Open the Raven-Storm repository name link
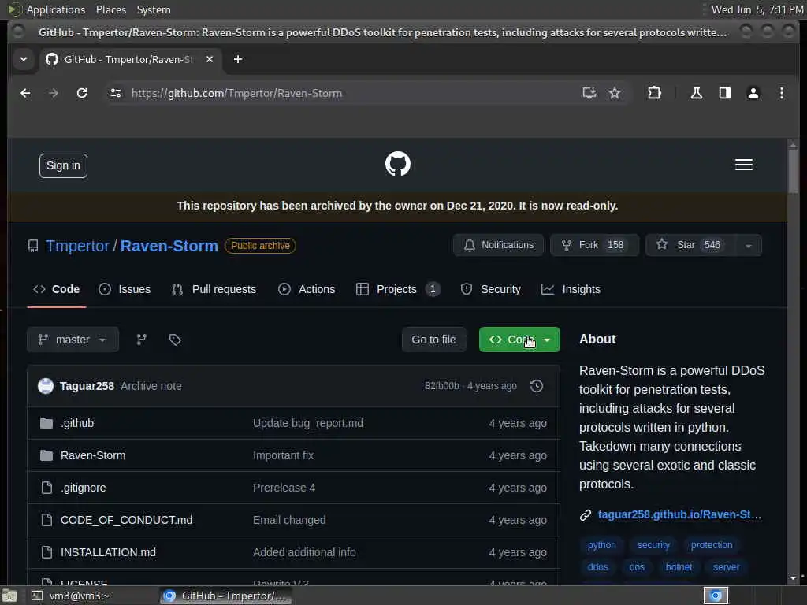 click(169, 246)
